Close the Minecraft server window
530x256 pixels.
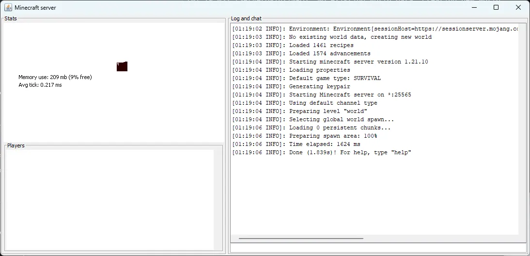coord(518,7)
